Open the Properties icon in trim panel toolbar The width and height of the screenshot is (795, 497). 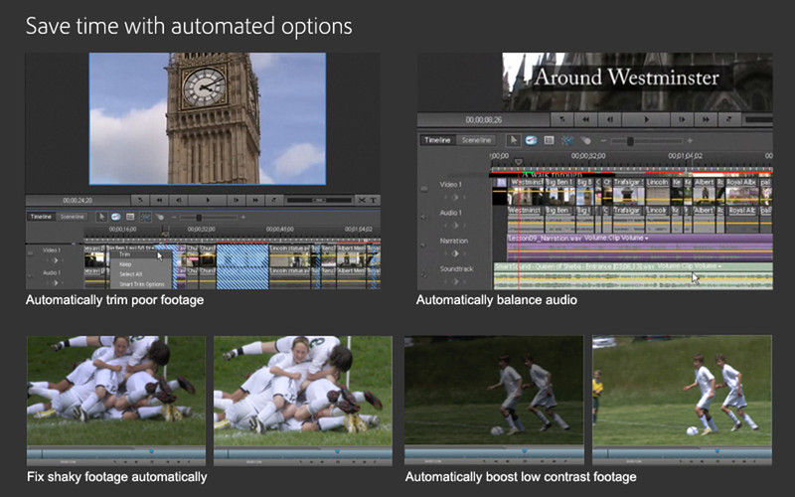pyautogui.click(x=130, y=217)
